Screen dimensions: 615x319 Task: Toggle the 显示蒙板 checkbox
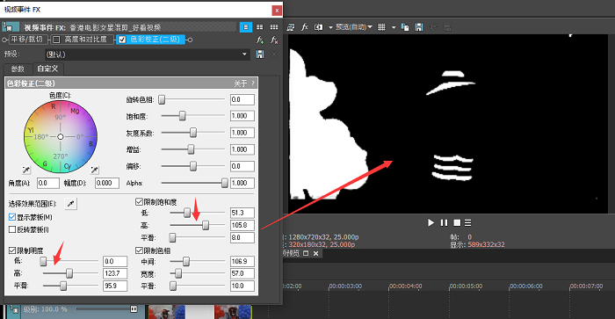pos(12,217)
